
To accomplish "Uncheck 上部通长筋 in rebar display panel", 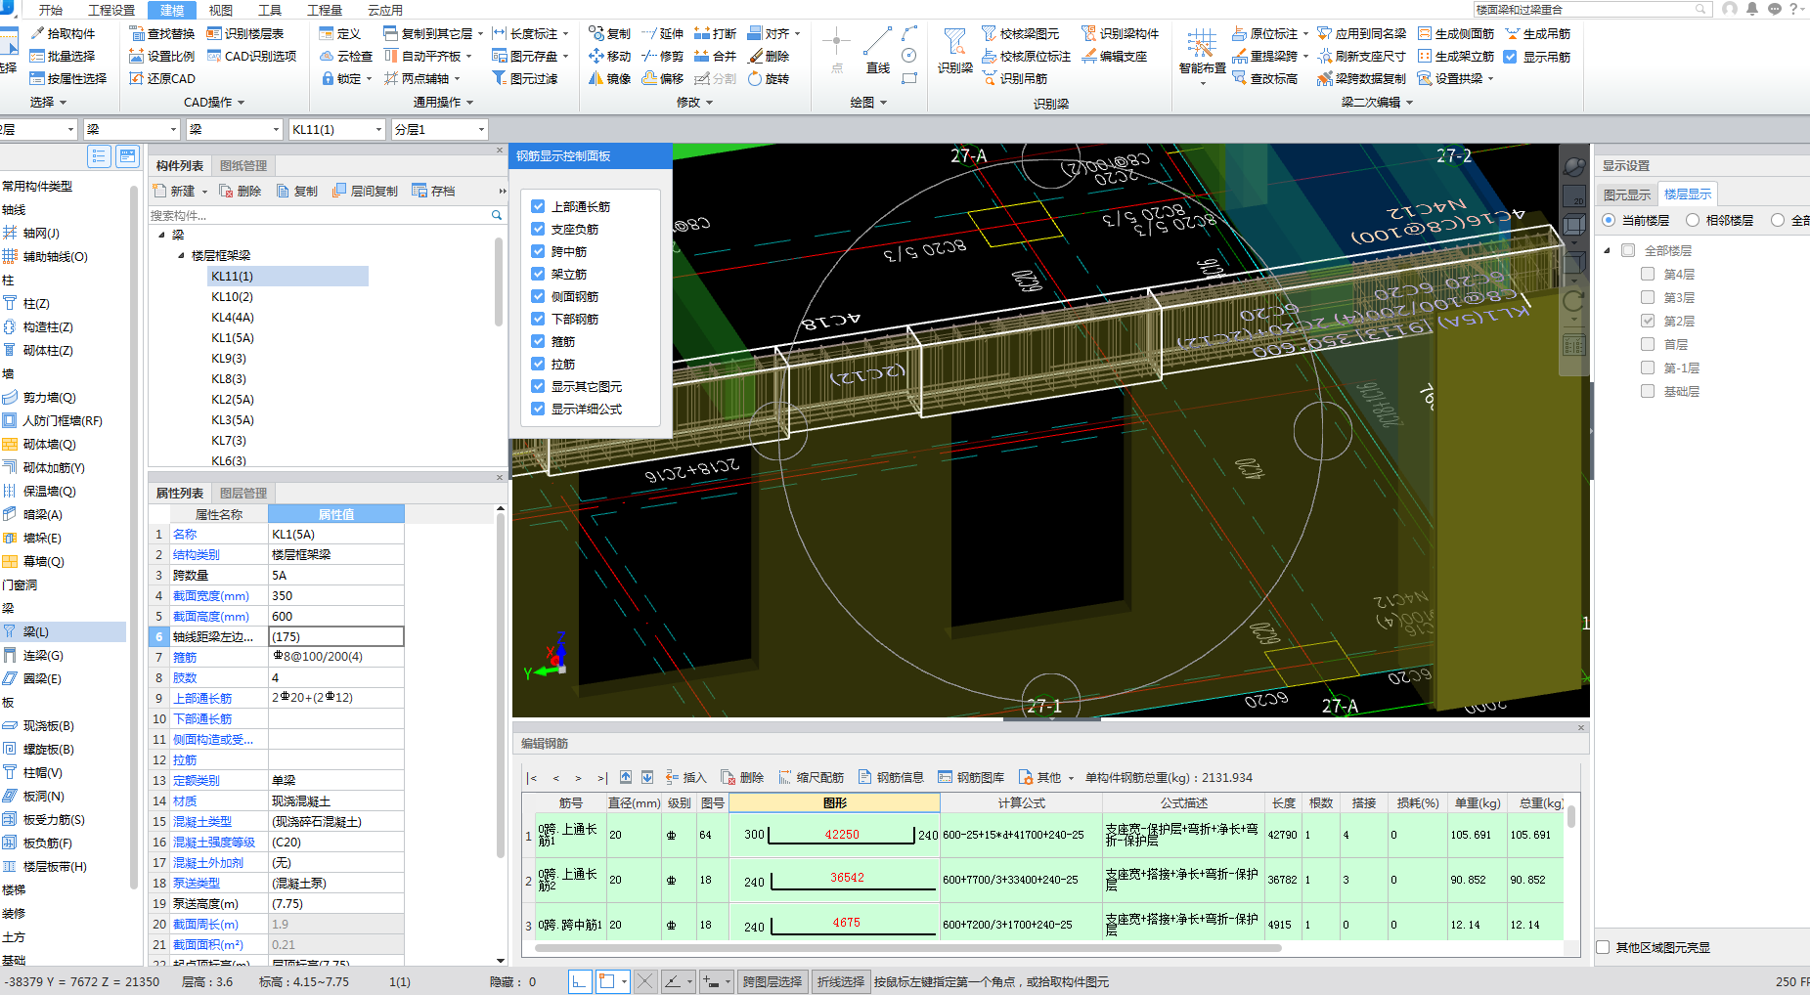I will [538, 206].
